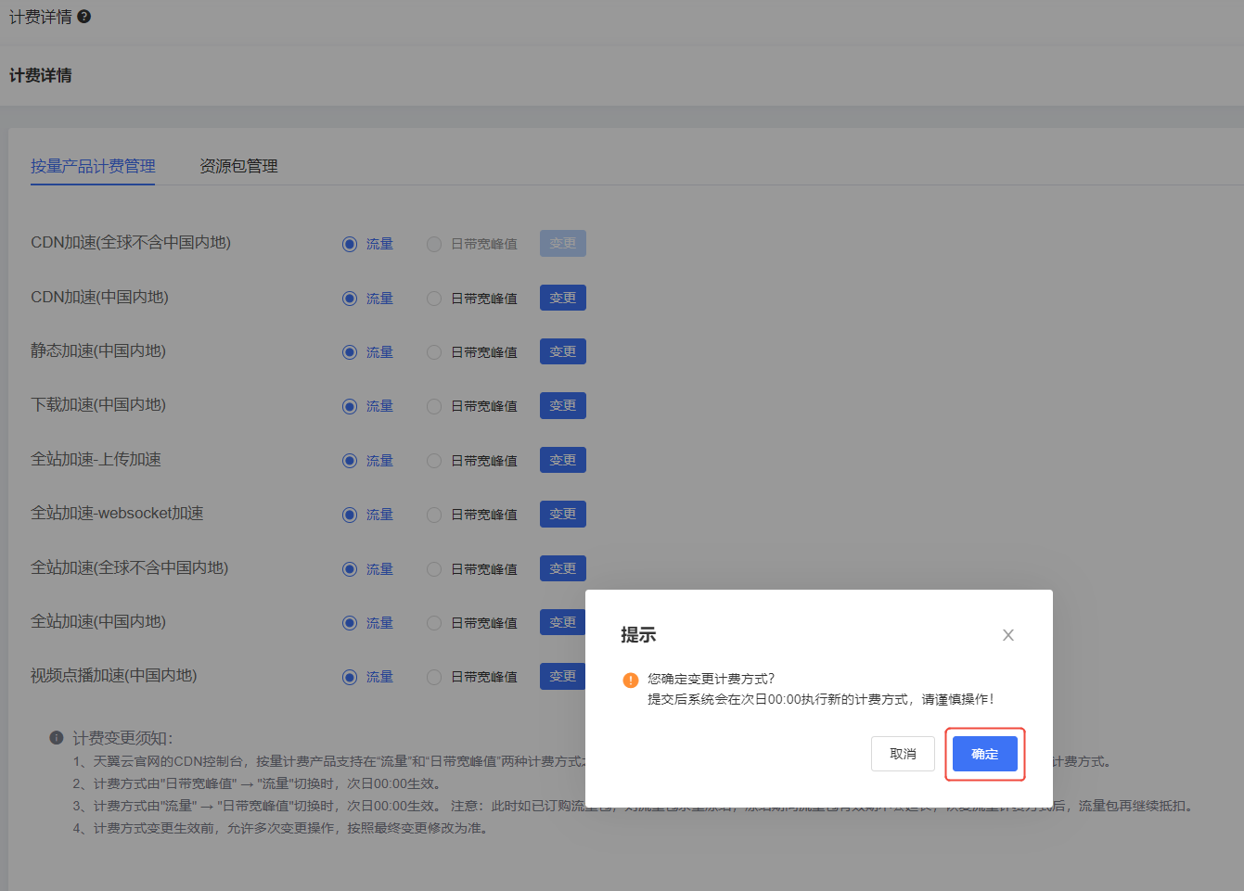Click 变更 for 下载加速(中国内地)

562,406
